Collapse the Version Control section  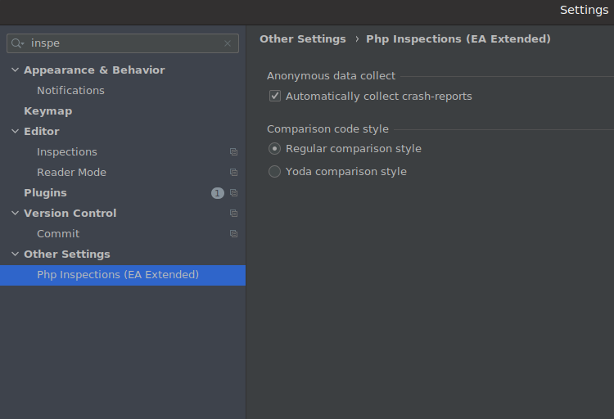coord(15,214)
